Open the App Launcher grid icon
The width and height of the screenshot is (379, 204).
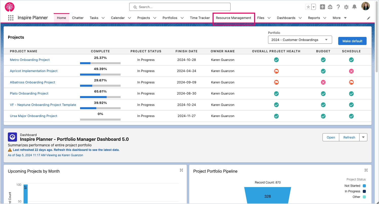pyautogui.click(x=11, y=18)
